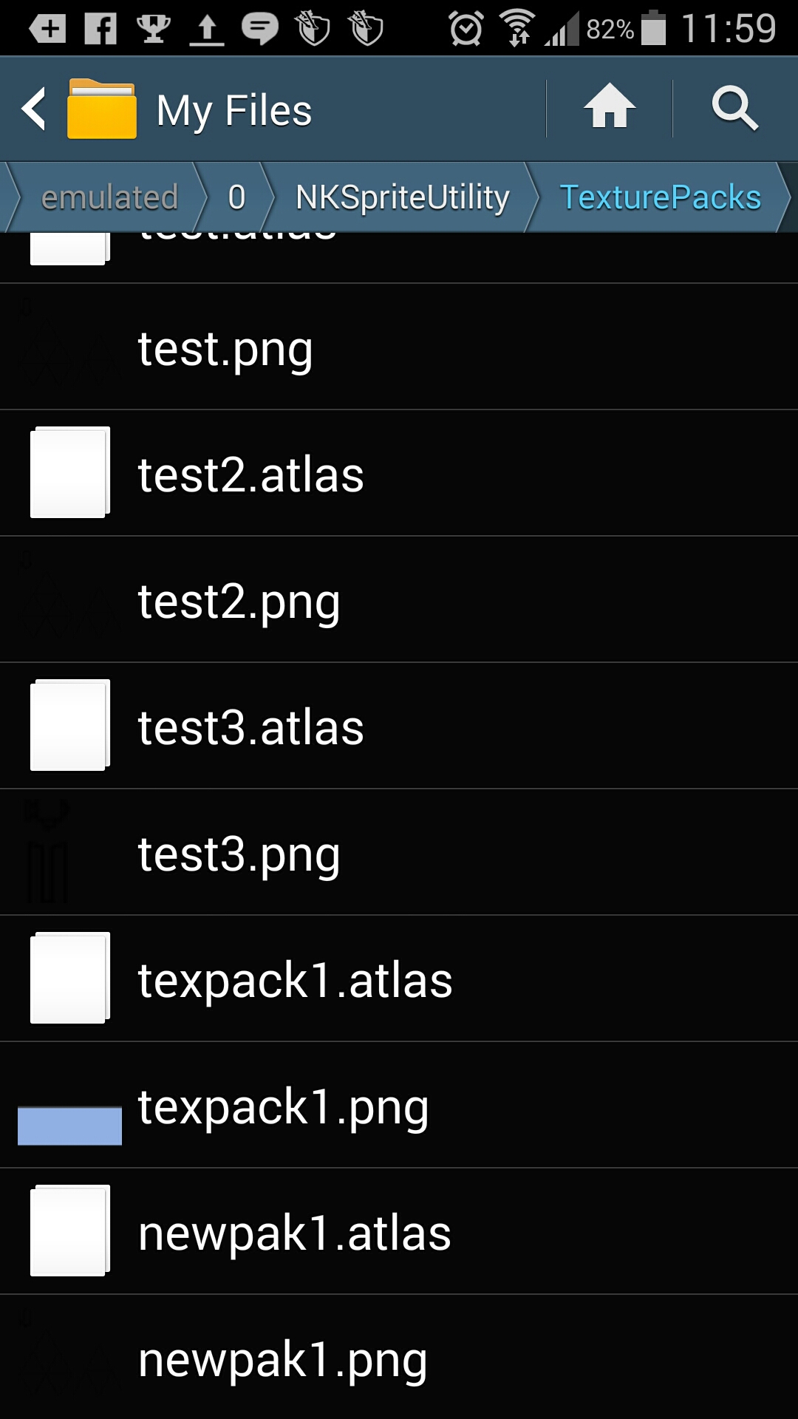This screenshot has width=798, height=1419.
Task: Tap the yellow My Files folder icon
Action: 102,109
